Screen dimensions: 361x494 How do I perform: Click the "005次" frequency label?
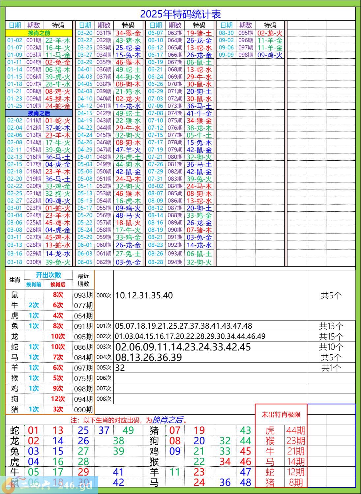coord(104,368)
